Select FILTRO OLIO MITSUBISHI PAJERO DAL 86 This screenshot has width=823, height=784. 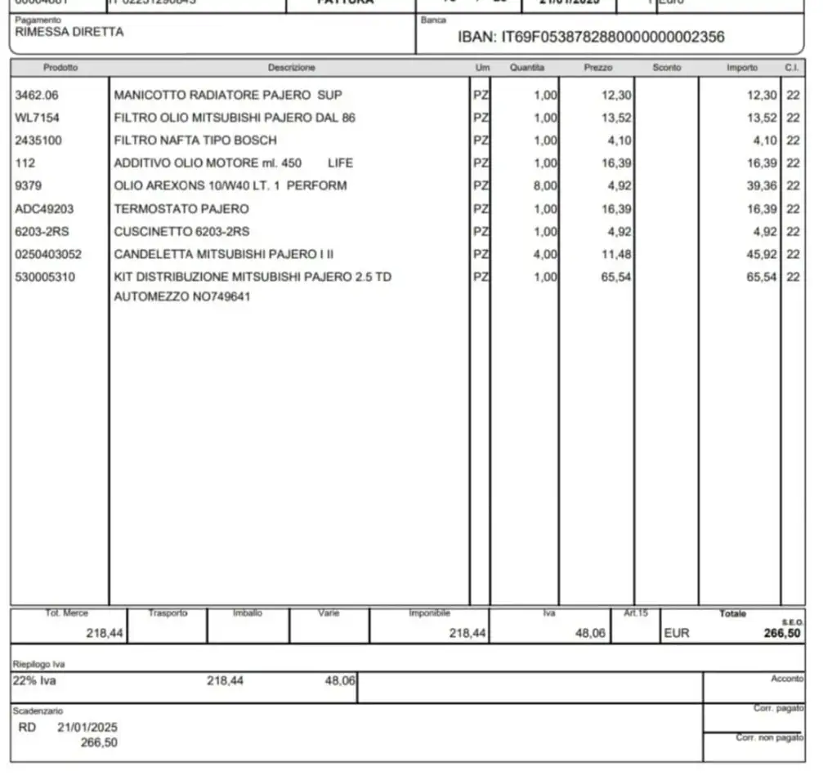pyautogui.click(x=235, y=118)
